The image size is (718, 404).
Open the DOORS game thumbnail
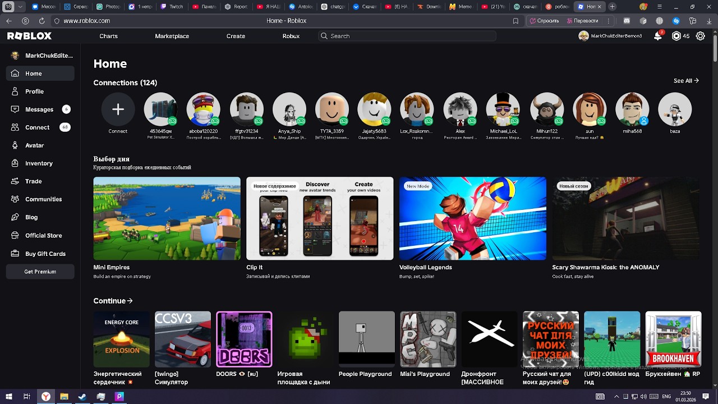click(x=244, y=339)
